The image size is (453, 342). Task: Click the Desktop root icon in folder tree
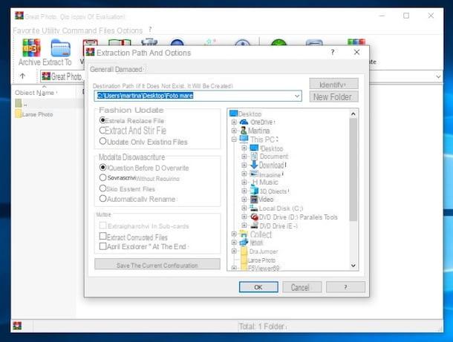click(233, 114)
